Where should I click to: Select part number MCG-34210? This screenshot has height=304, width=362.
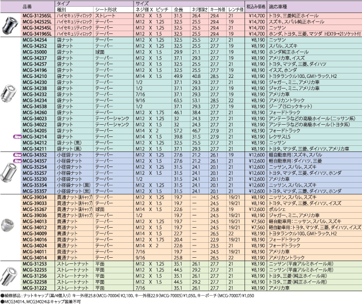(x=35, y=76)
